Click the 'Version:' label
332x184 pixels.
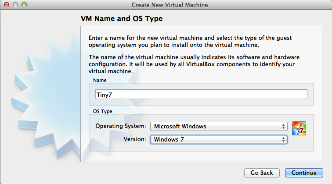135,139
